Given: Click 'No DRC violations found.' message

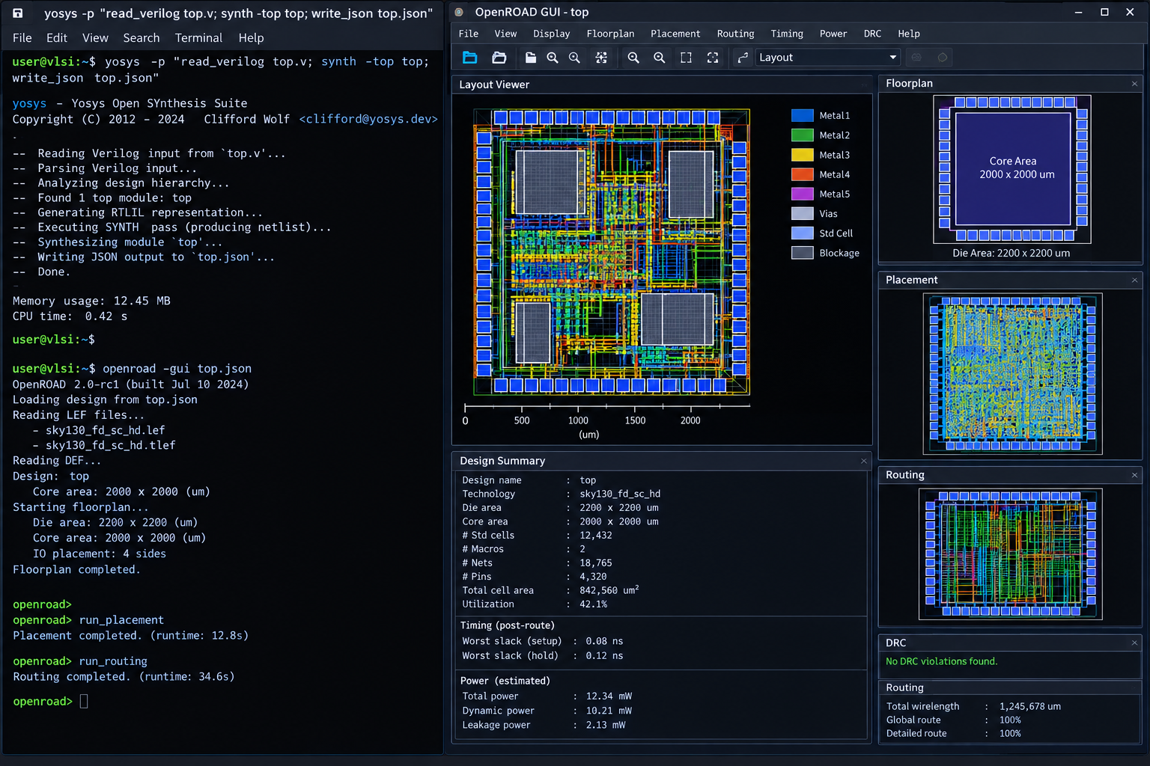Looking at the screenshot, I should [x=941, y=661].
